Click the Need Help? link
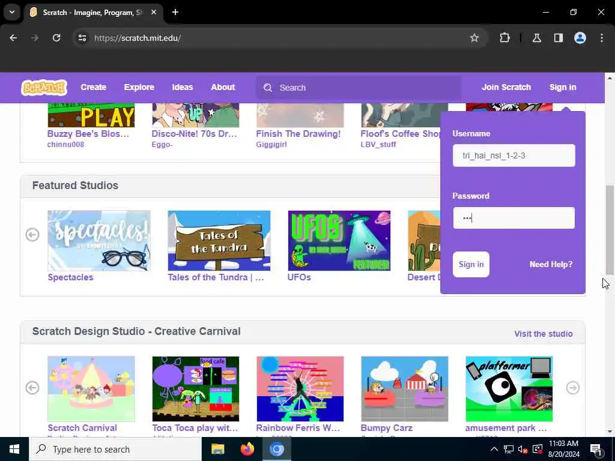Screen dimensions: 615x461 pyautogui.click(x=551, y=265)
